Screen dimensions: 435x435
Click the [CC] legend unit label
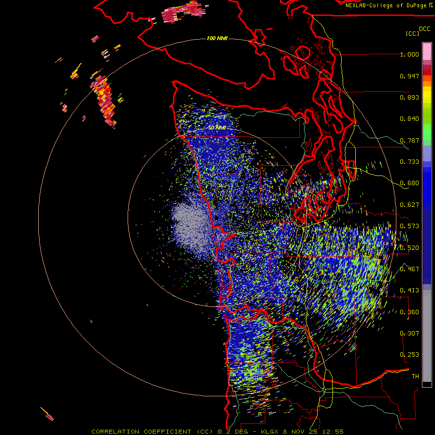412,33
